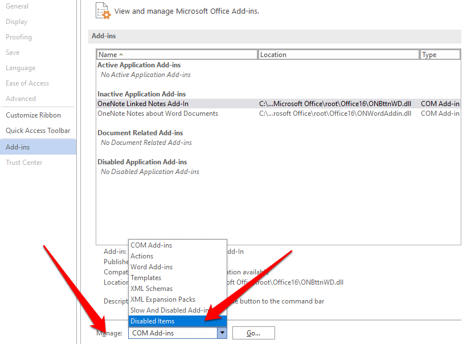Click the Location column header

pos(339,55)
